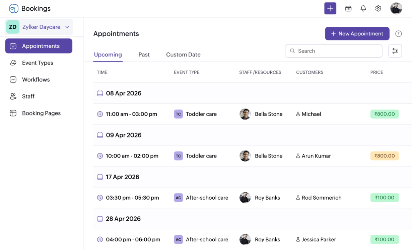Open the settings gear icon
The width and height of the screenshot is (412, 250).
click(378, 9)
